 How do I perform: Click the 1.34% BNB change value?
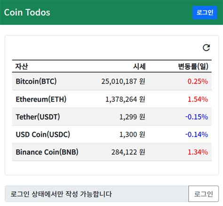[x=198, y=152]
